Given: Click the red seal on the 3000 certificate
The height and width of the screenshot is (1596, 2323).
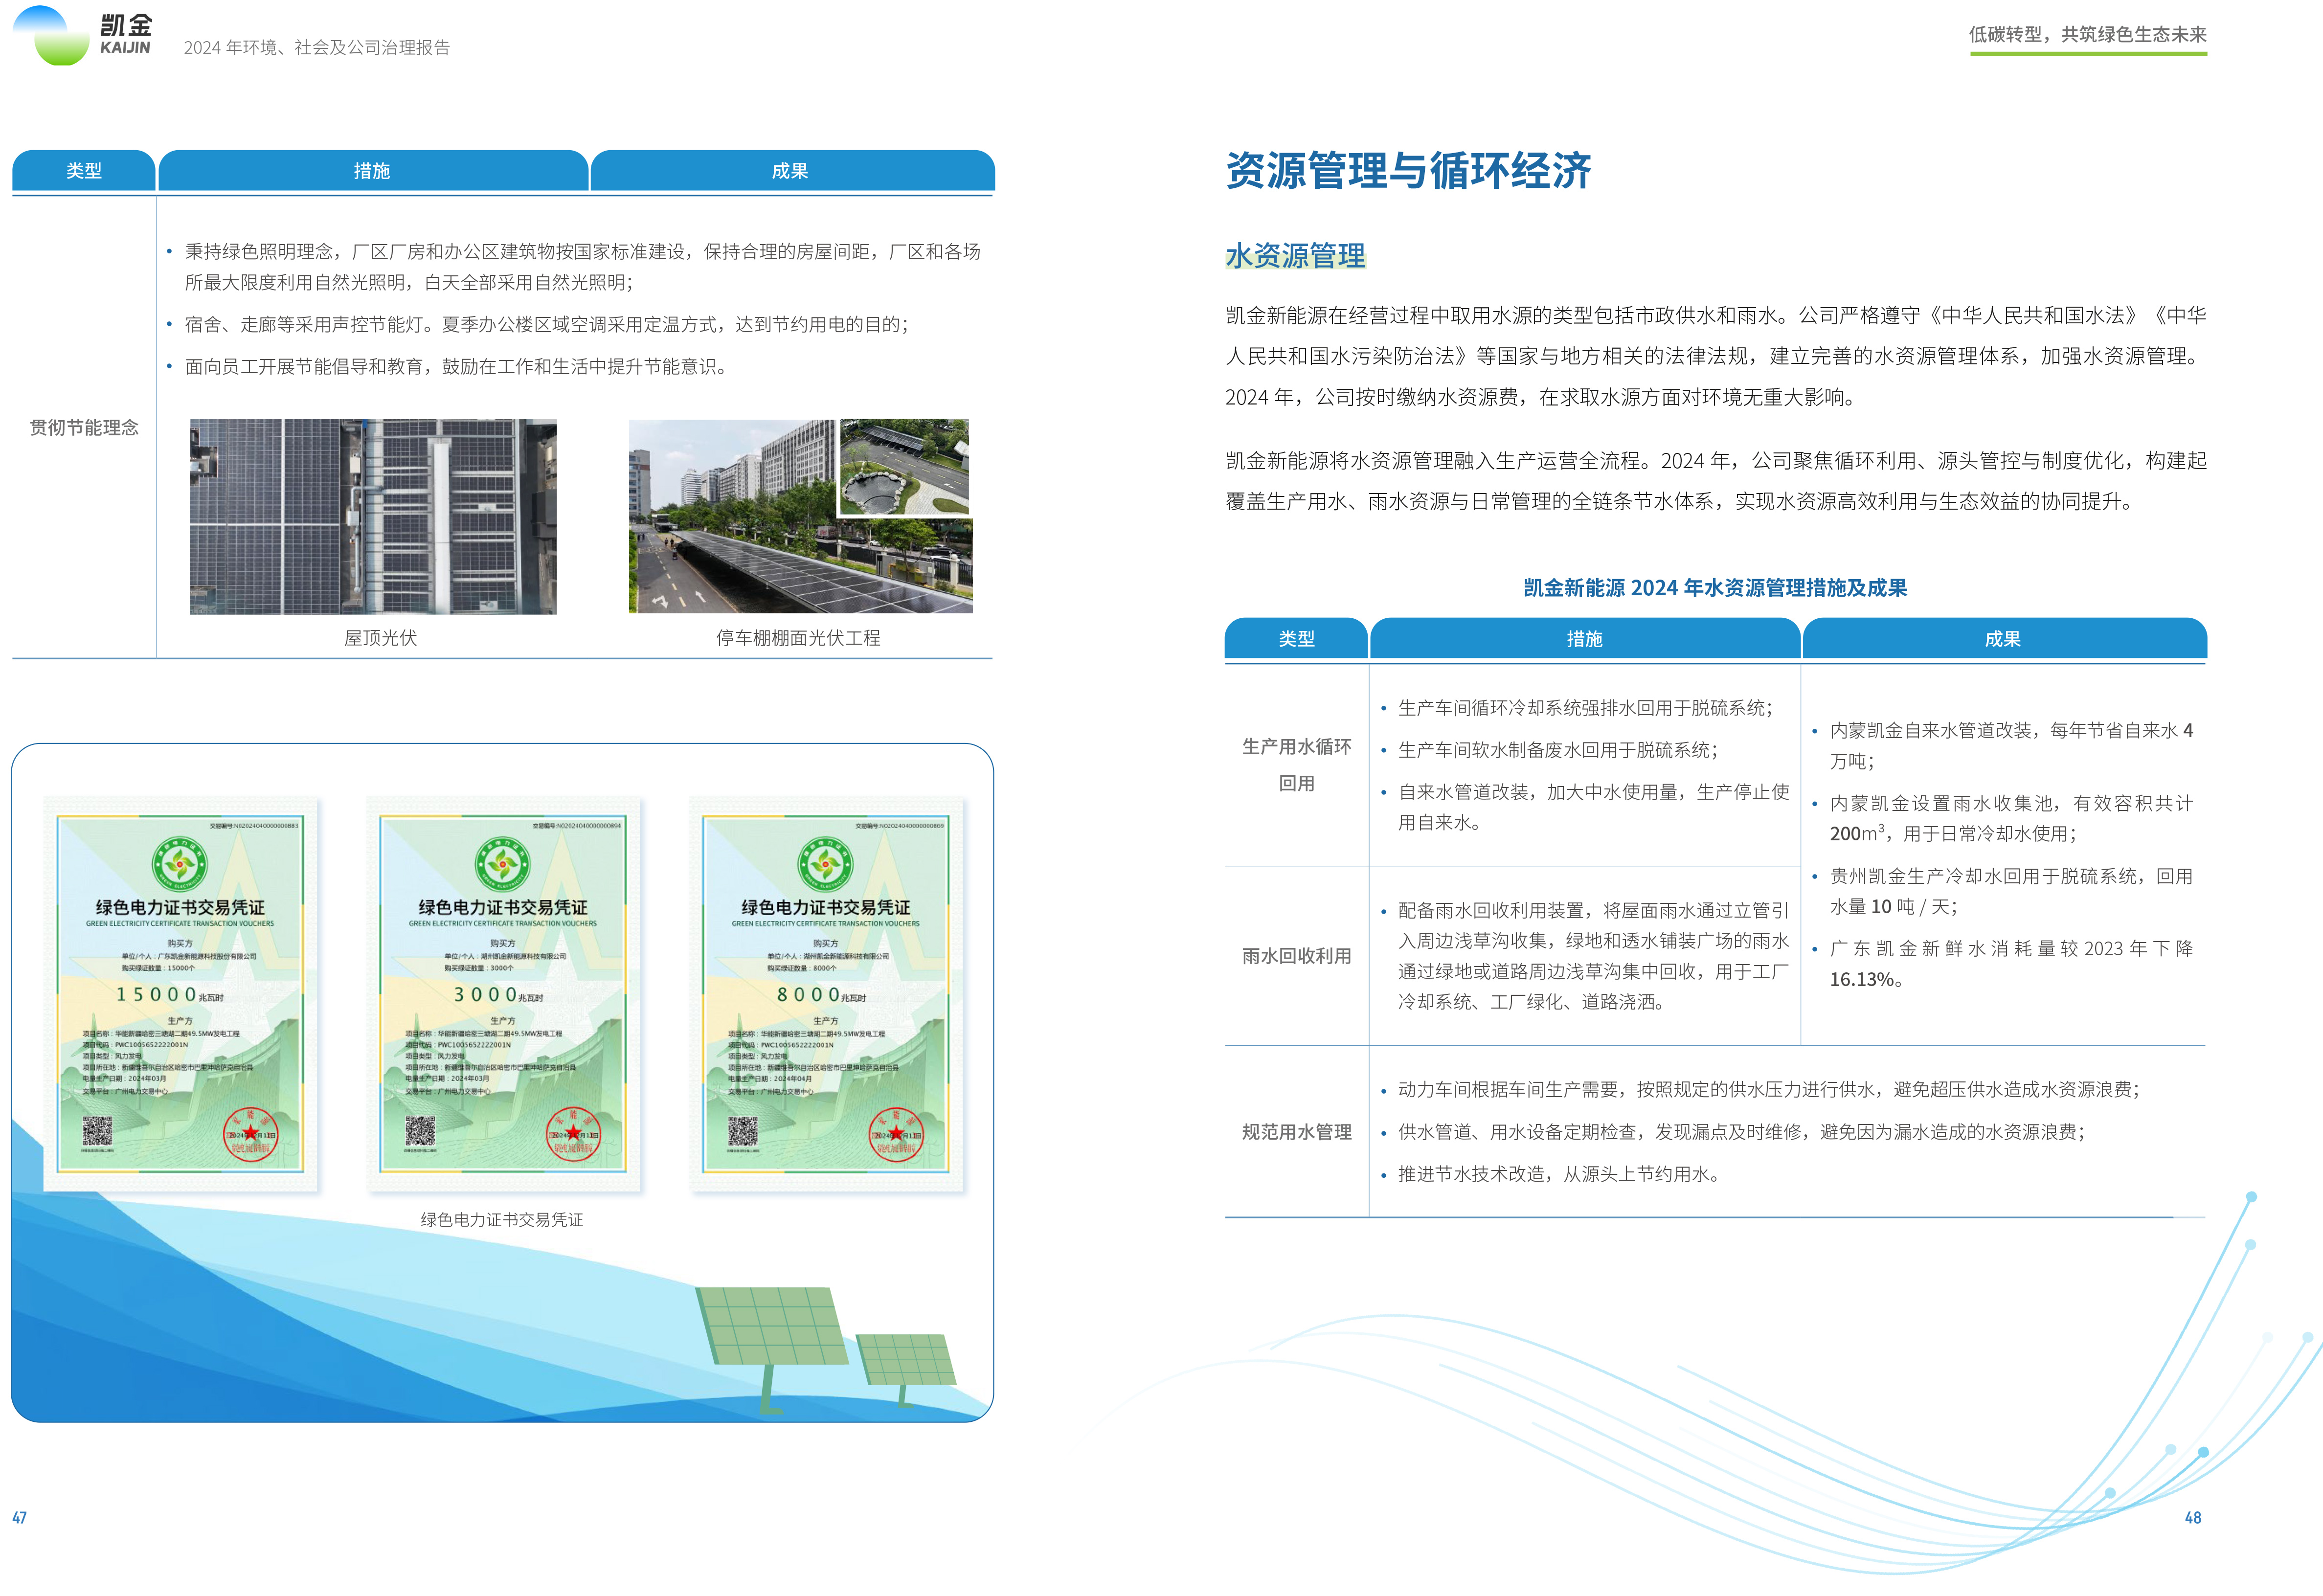Looking at the screenshot, I should (x=573, y=1134).
